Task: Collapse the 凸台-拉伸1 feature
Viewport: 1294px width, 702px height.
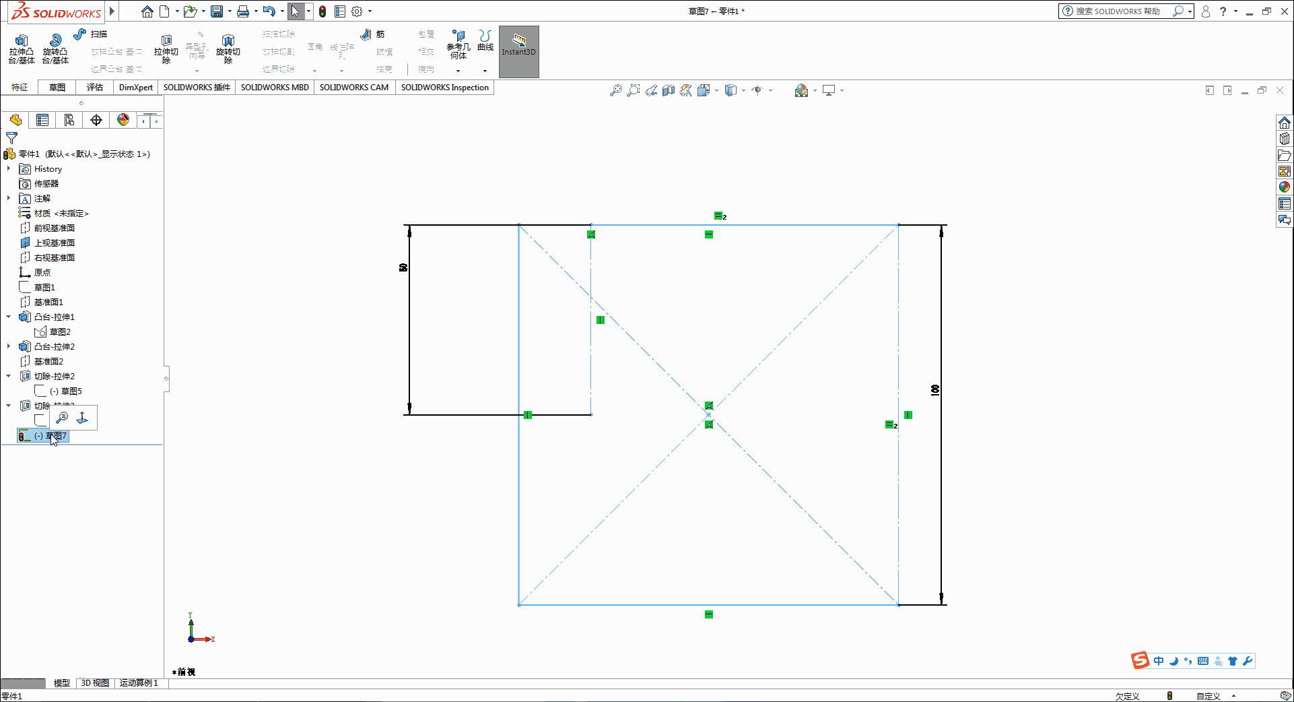Action: coord(9,317)
